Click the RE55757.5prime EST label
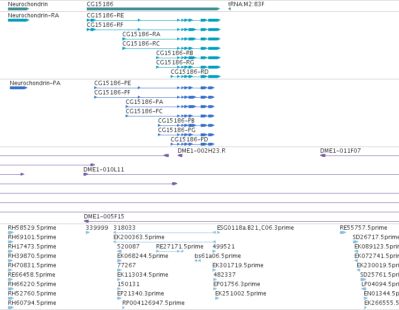 coord(364,228)
